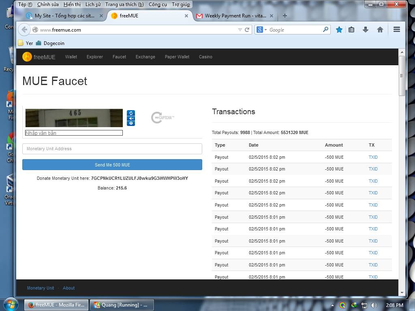
Task: Open TXID link of first payout row
Action: [373, 157]
